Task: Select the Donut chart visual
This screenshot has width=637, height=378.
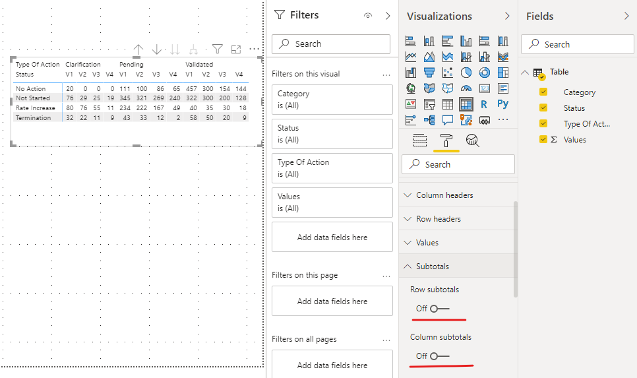Action: [484, 73]
